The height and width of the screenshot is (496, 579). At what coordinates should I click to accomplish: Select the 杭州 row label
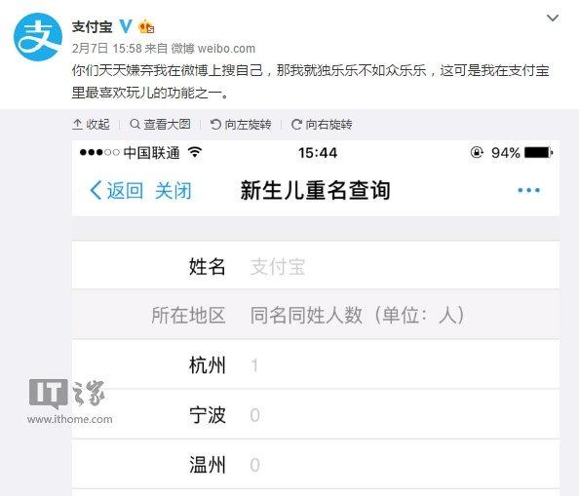tap(207, 365)
